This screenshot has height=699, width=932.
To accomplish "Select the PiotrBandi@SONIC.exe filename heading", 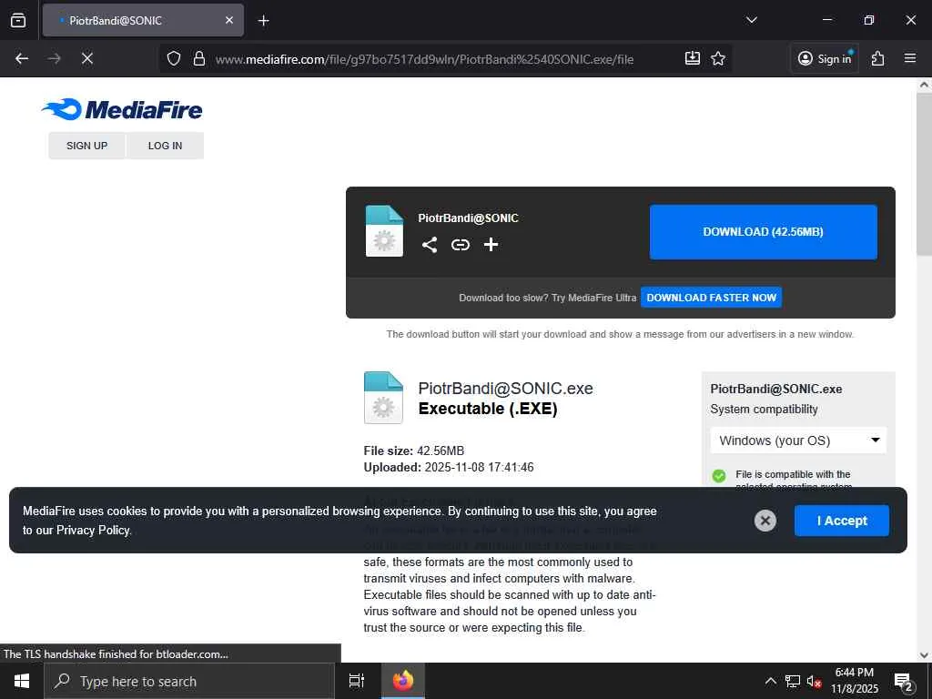I will [506, 388].
